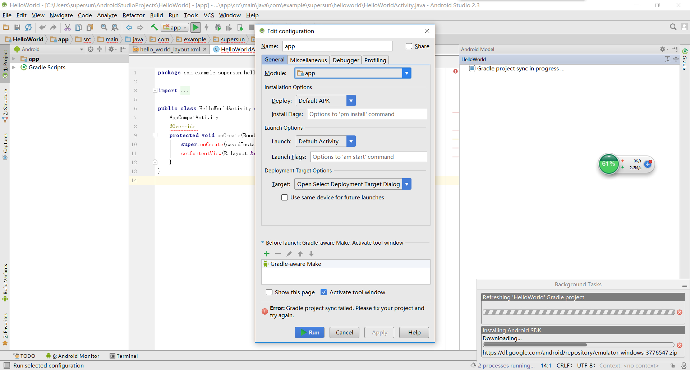The width and height of the screenshot is (690, 370).
Task: Enable the Share checkbox
Action: [x=409, y=46]
